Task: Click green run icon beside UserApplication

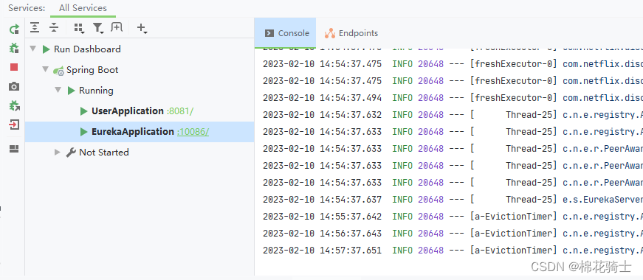Action: coord(84,111)
